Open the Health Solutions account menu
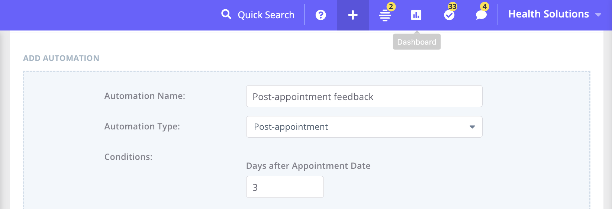This screenshot has height=209, width=612. coord(548,14)
